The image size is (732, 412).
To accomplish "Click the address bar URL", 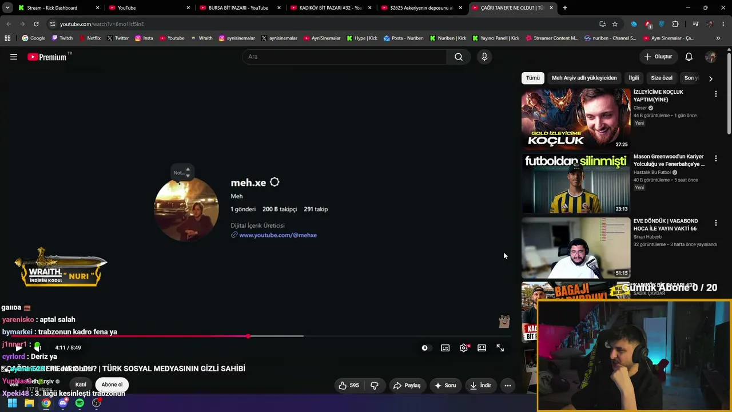I will (102, 24).
